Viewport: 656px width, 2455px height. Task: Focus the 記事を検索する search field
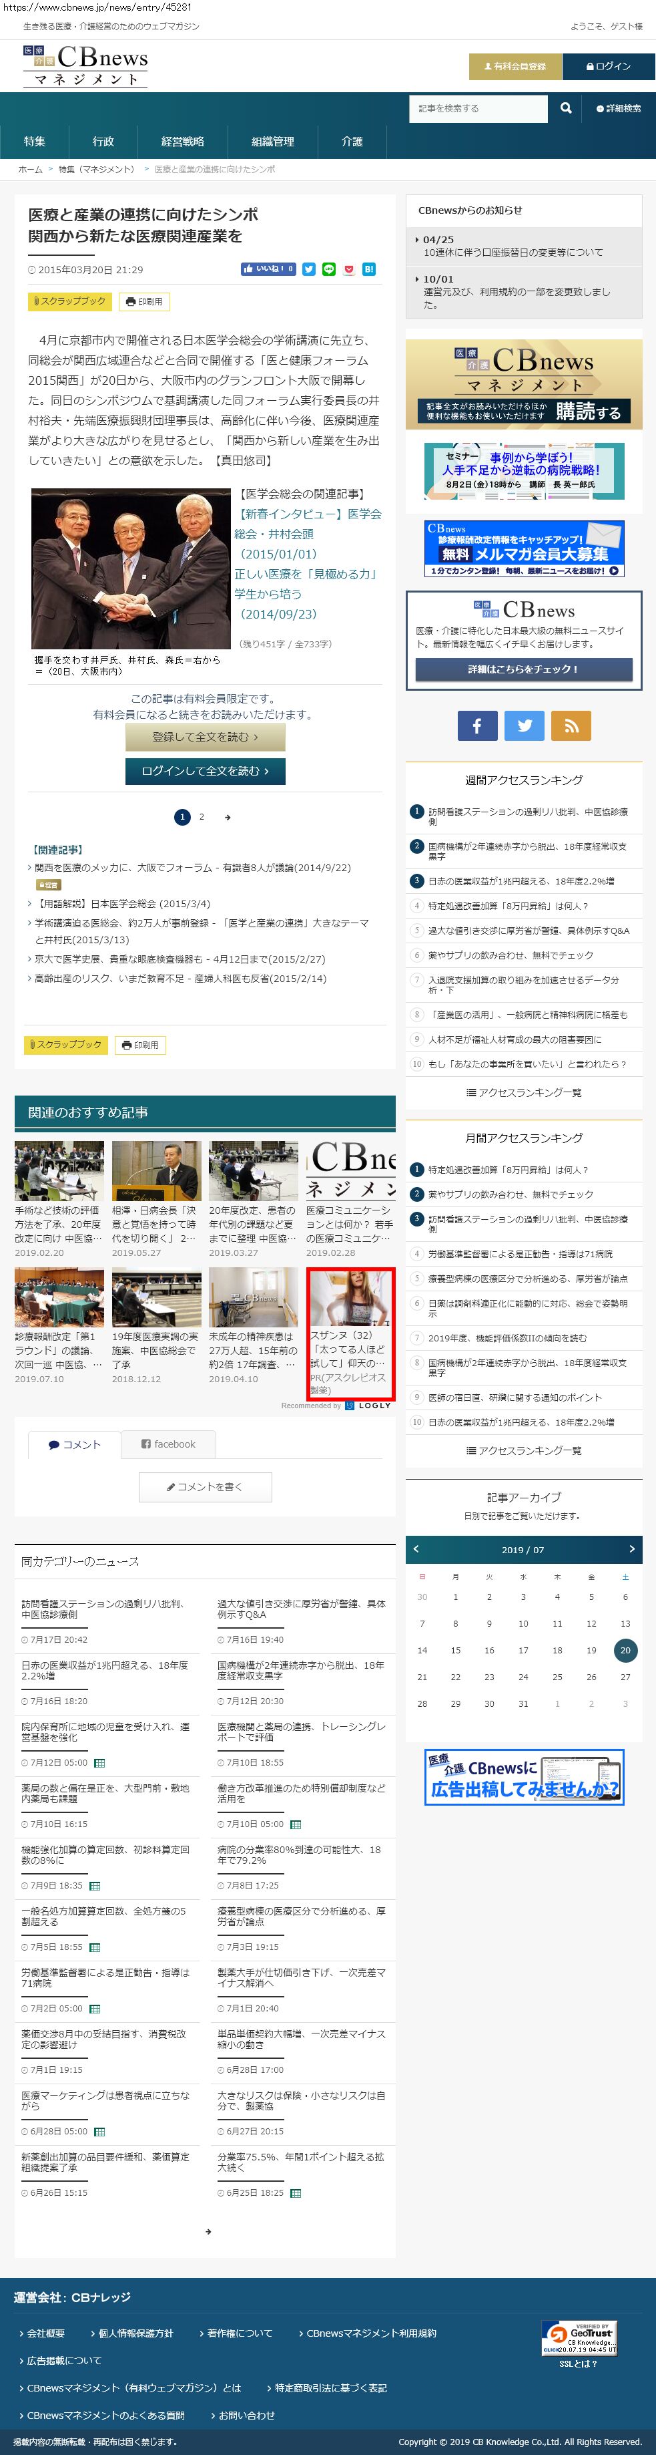479,109
